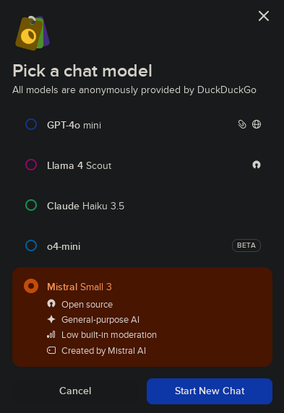Click the Created by Mistral AI tag icon
Viewport: 284px width, 413px height.
point(51,350)
